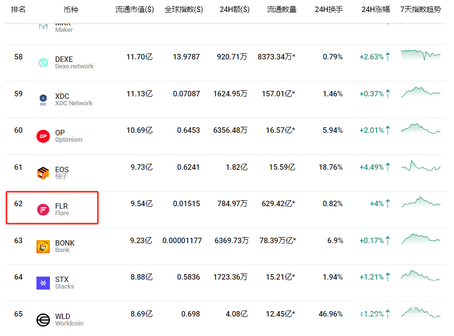Screen dimensions: 454x336
Task: Open the Dexe.network name link
Action: 74,66
